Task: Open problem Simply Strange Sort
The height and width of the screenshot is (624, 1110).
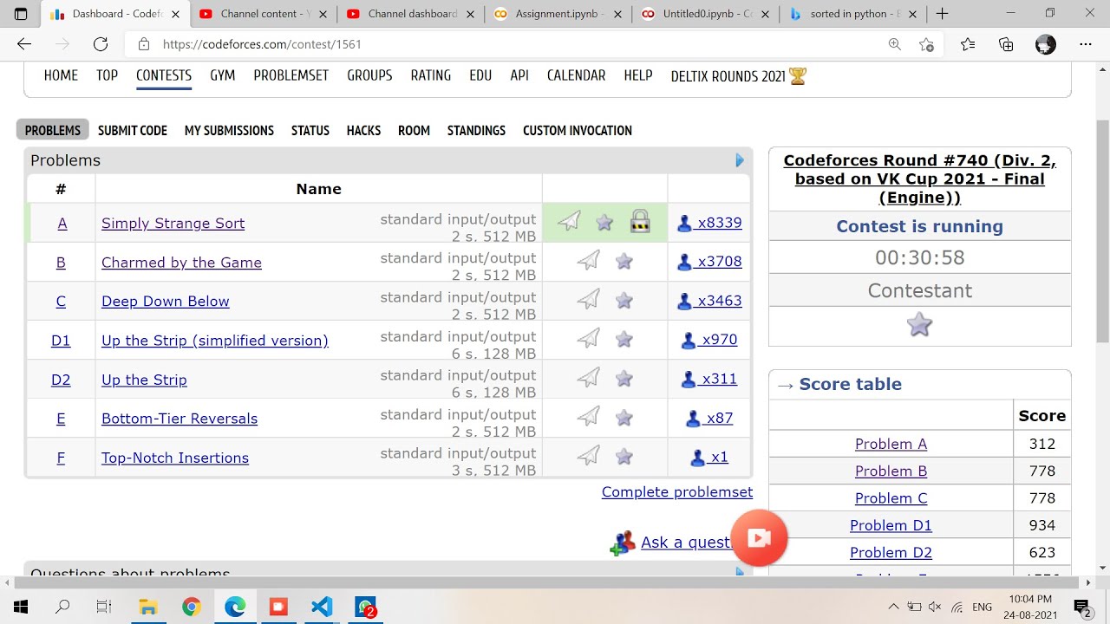Action: pos(173,223)
